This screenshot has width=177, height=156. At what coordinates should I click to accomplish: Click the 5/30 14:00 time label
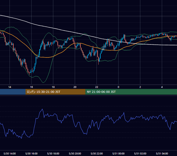(10, 153)
